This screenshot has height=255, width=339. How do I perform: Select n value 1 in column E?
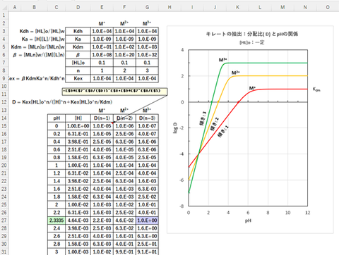tap(102, 70)
